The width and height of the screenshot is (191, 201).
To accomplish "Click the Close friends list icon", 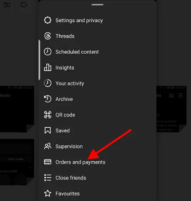I will tap(47, 178).
